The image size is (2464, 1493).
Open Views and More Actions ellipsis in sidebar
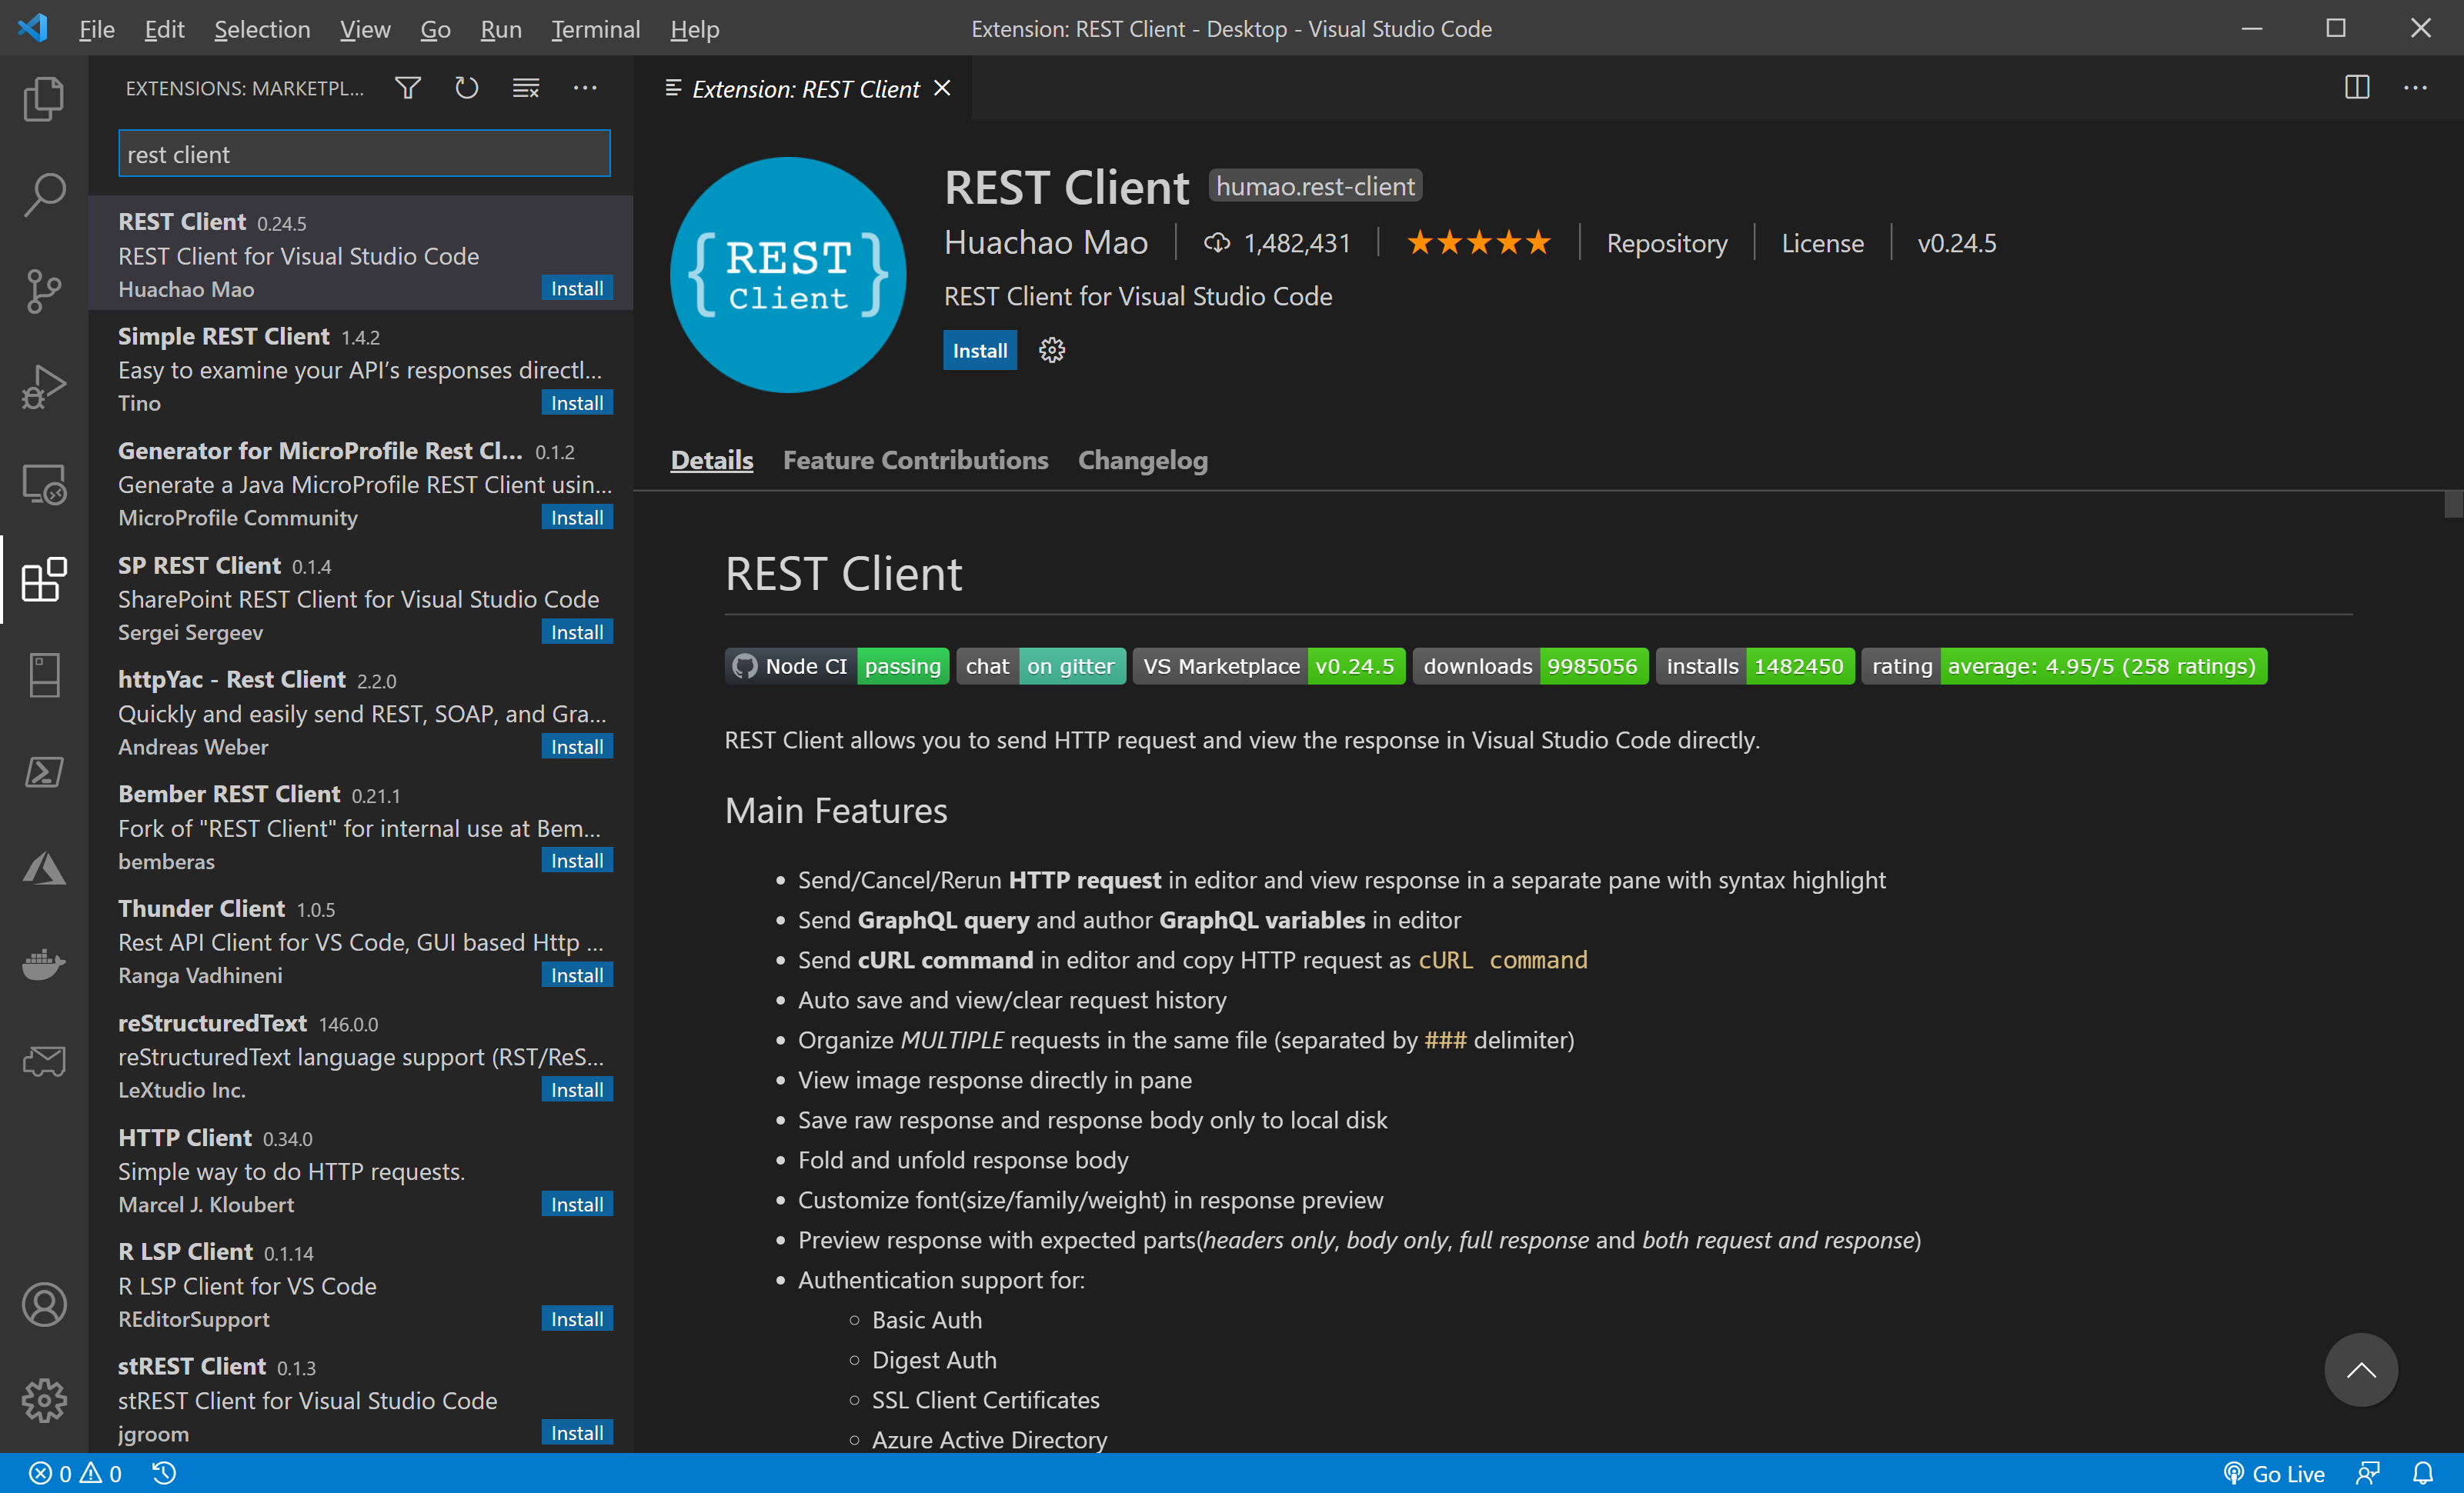click(584, 88)
